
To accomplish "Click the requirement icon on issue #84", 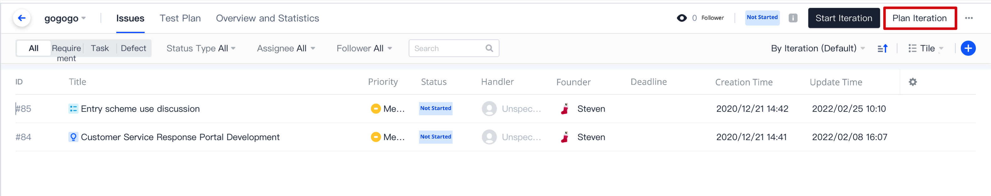I will pyautogui.click(x=73, y=137).
